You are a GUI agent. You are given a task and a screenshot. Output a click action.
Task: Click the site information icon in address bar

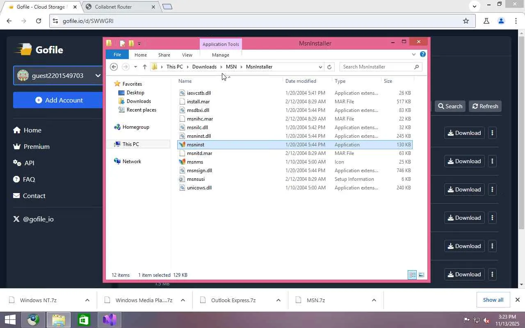(55, 21)
